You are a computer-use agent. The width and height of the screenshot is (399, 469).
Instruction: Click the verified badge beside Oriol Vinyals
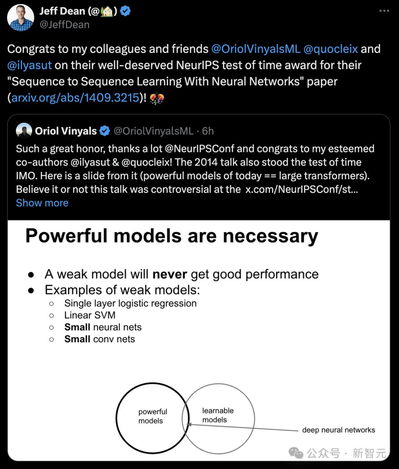pyautogui.click(x=105, y=131)
